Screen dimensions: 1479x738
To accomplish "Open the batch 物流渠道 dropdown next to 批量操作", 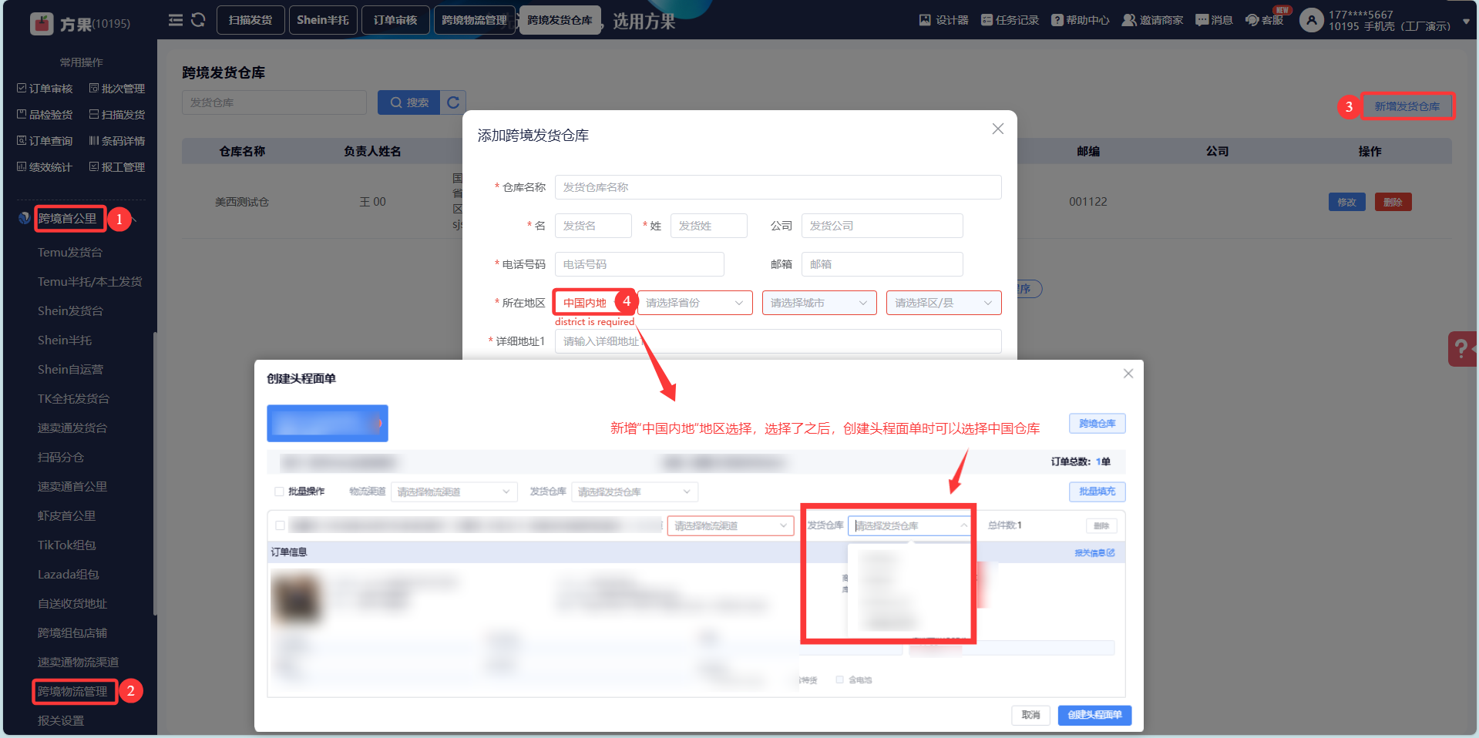I will coord(453,491).
